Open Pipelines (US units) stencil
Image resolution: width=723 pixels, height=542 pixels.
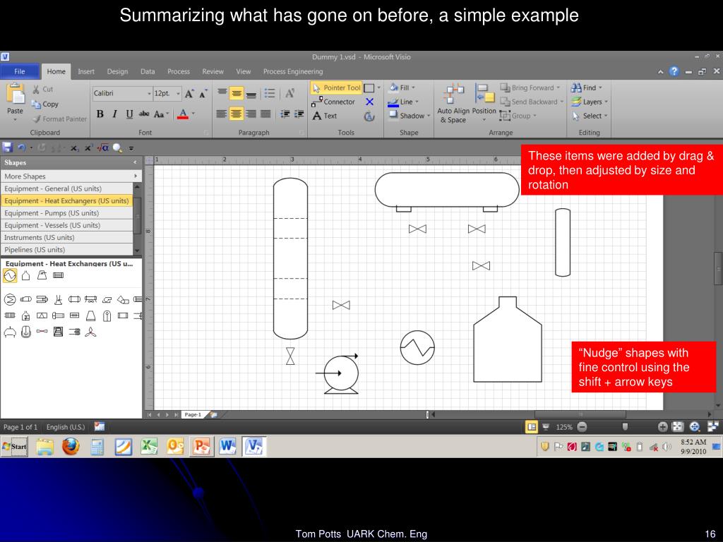pos(67,249)
